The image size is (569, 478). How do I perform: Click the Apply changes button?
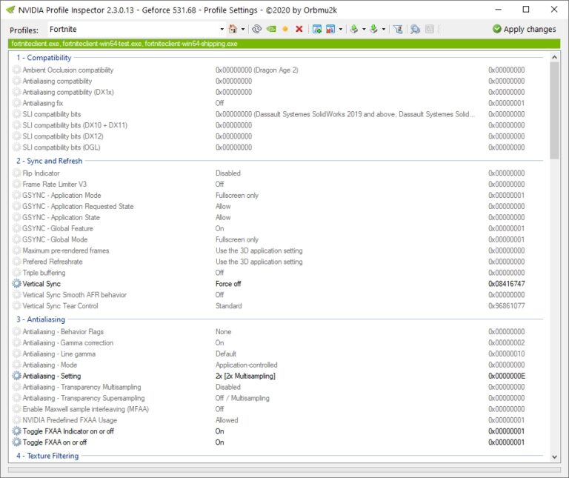pyautogui.click(x=524, y=29)
